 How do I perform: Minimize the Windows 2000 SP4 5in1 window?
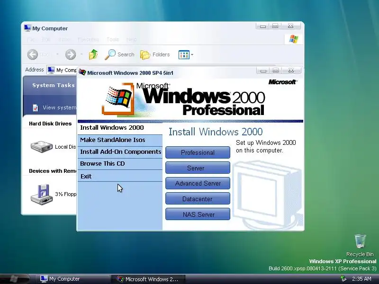263,71
